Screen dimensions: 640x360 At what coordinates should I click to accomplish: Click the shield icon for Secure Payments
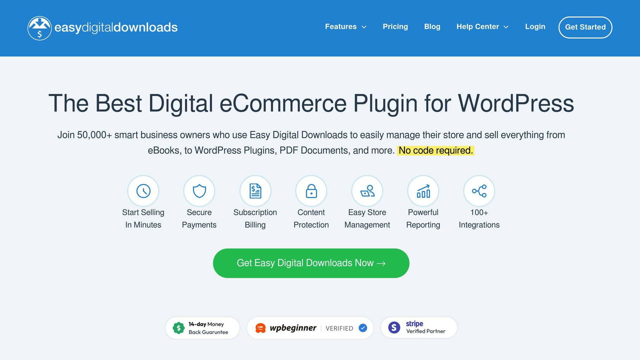click(x=199, y=191)
